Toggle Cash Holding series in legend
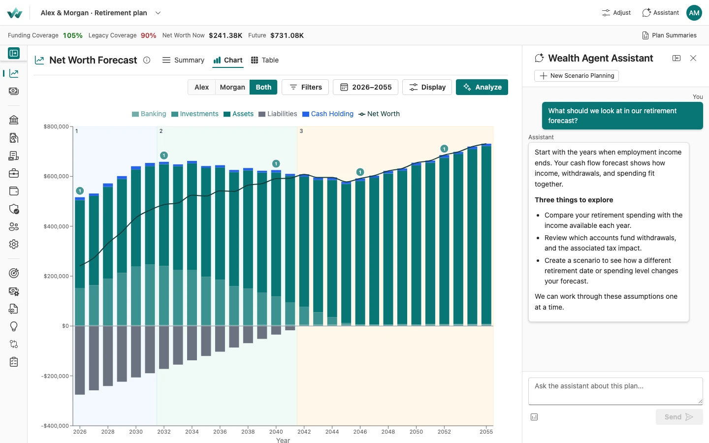Viewport: 709px width, 443px height. 328,114
